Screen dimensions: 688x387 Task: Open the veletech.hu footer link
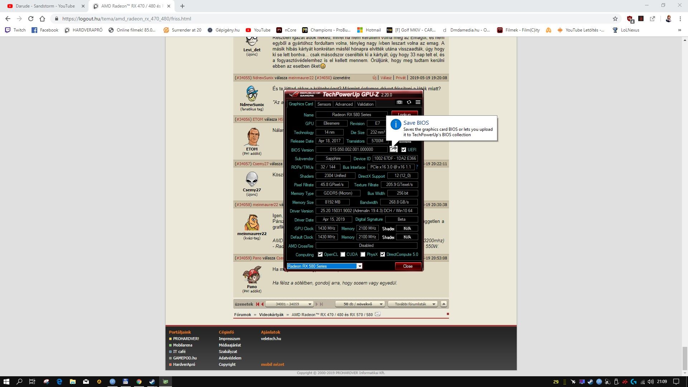[x=271, y=339]
